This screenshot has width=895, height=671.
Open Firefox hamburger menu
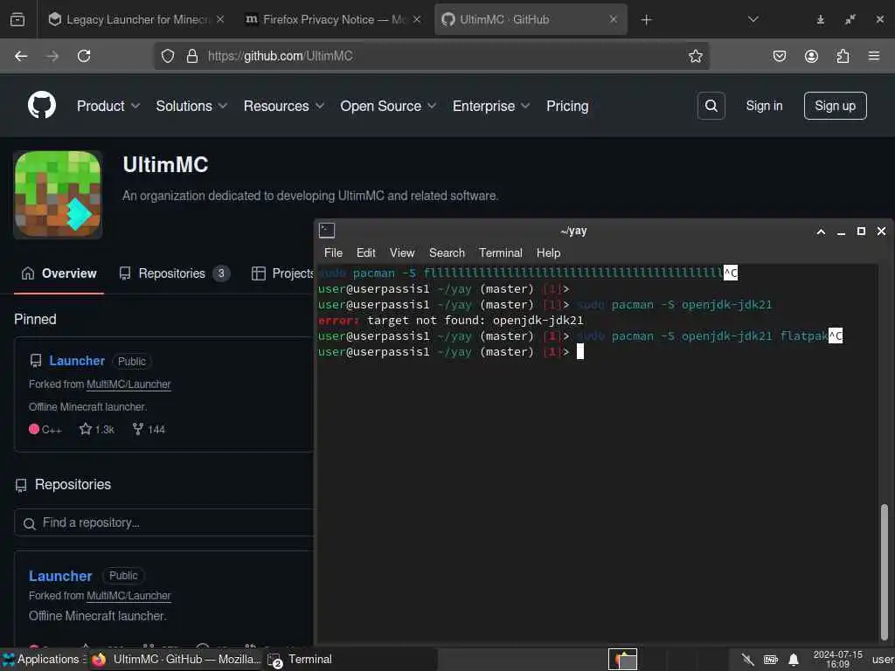point(874,56)
